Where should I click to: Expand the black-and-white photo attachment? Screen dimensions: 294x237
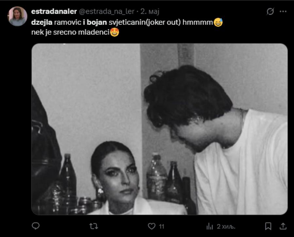pos(159,129)
